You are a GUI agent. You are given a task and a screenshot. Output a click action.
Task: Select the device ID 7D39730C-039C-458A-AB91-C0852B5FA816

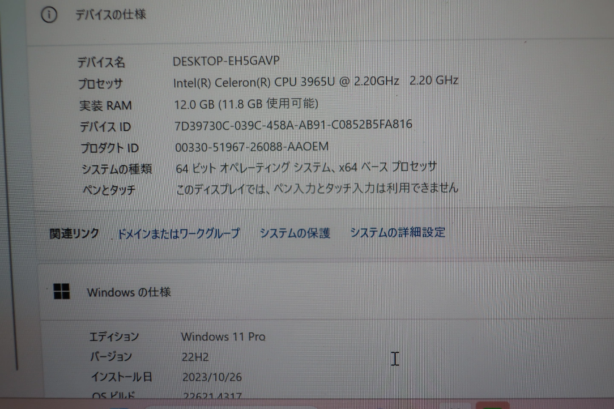click(293, 125)
